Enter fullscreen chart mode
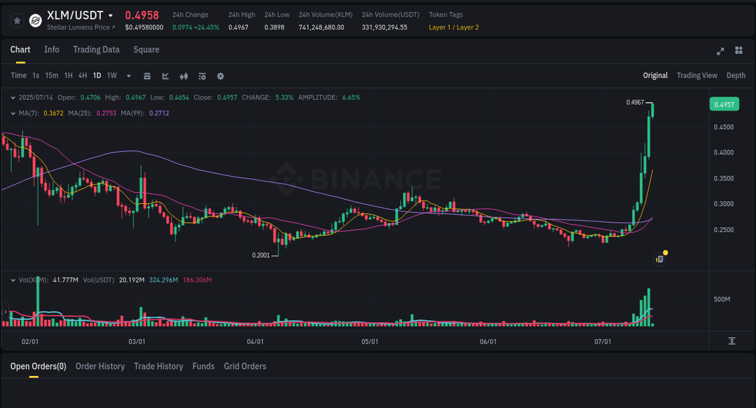Screen dimensions: 756x408 [720, 51]
